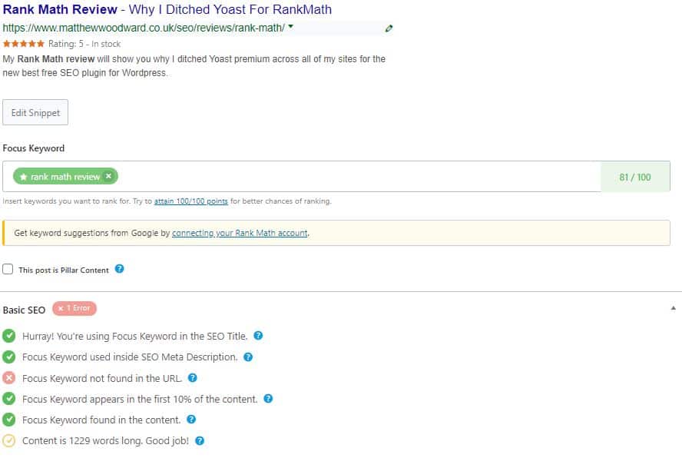Click help icon for keyword found in content
This screenshot has width=682, height=458.
(x=191, y=420)
